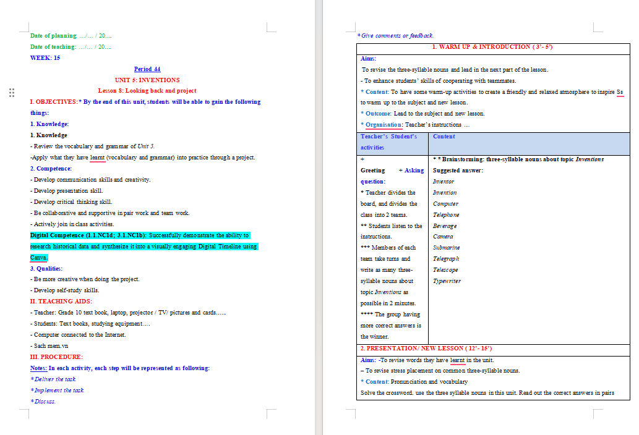Click the underlined "Organisation" label in table
The image size is (639, 435).
click(384, 125)
